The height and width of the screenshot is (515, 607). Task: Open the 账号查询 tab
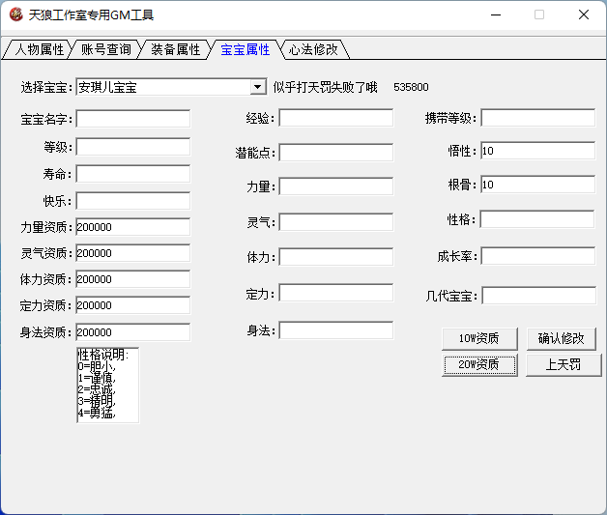coord(105,49)
